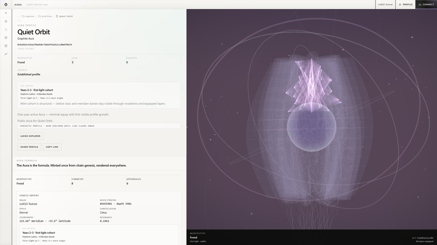The width and height of the screenshot is (437, 245).
Task: Click the 'First Light · mythic' caption
Action: [x=198, y=241]
